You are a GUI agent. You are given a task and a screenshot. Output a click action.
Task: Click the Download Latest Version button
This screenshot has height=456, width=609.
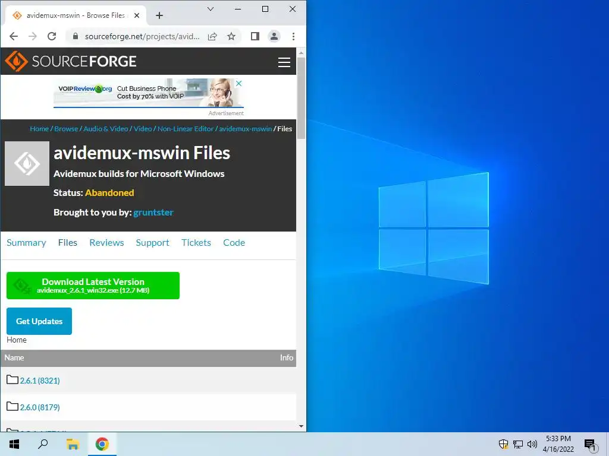(x=93, y=286)
